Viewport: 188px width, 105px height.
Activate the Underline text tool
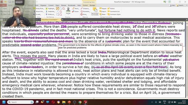coord(50,11)
